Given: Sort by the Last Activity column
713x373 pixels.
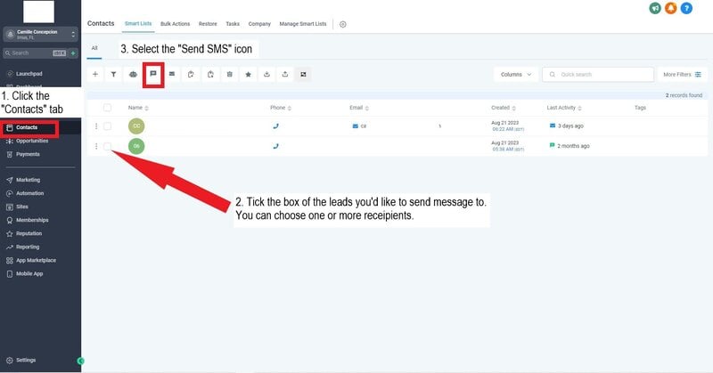Looking at the screenshot, I should click(564, 108).
